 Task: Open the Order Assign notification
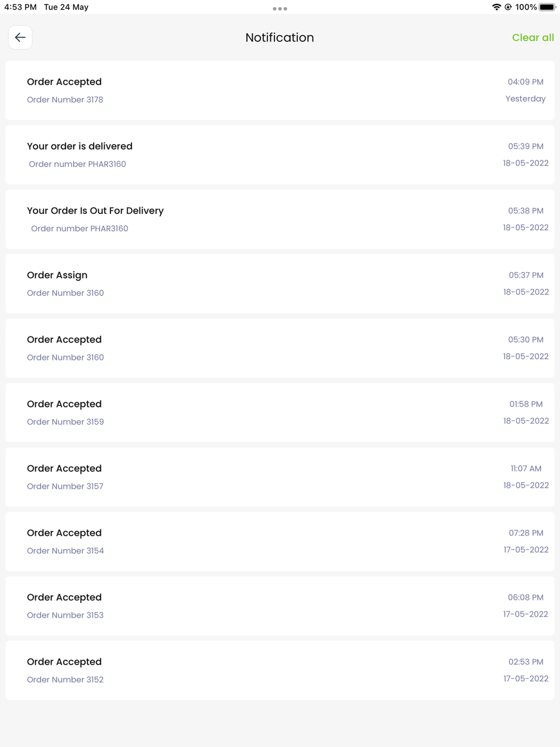point(280,283)
